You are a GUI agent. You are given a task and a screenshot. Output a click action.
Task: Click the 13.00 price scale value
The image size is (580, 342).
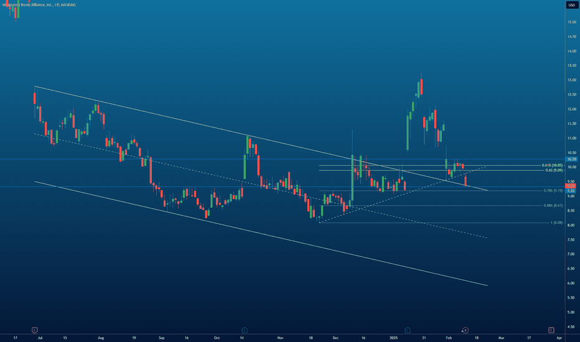(x=571, y=80)
